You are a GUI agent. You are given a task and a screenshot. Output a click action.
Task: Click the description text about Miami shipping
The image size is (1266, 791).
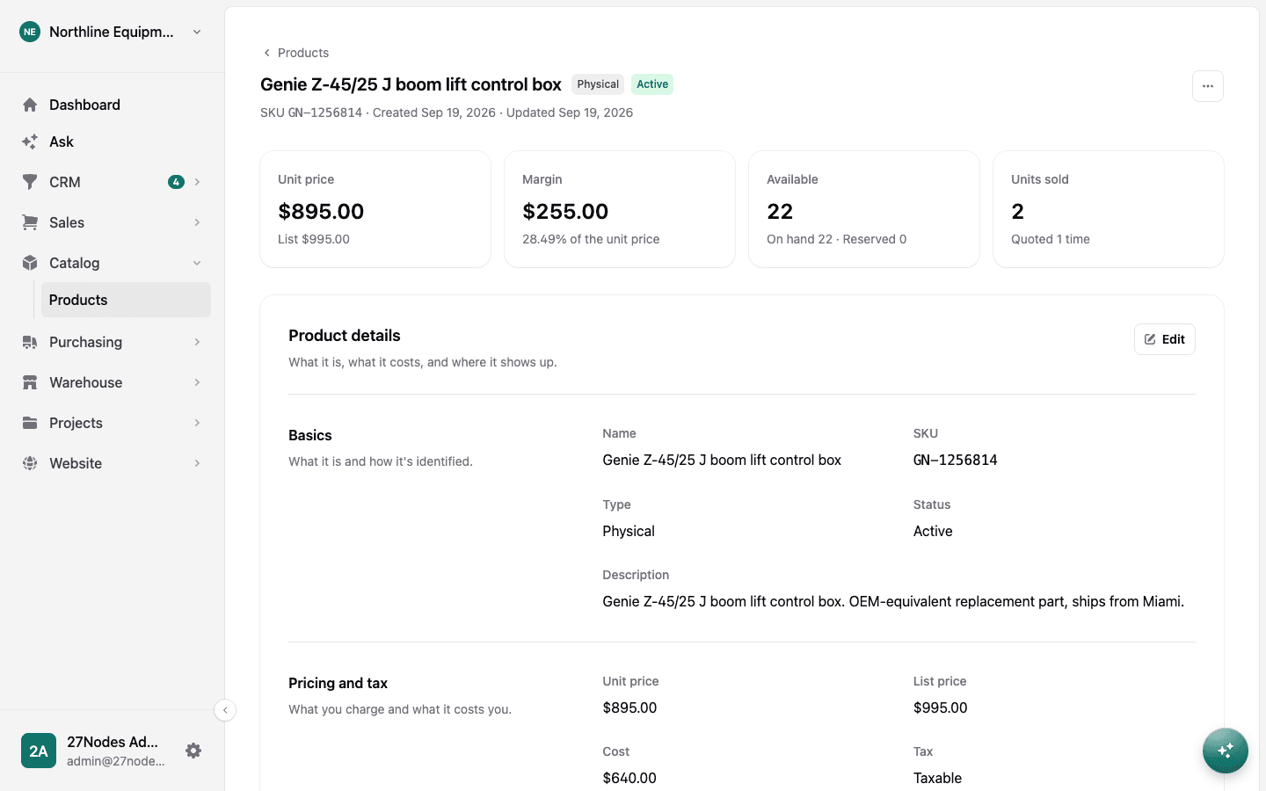pos(893,601)
